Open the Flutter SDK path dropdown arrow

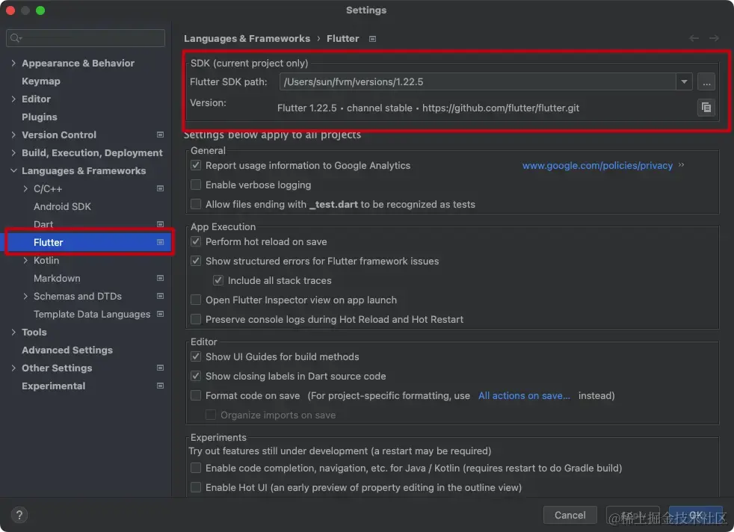[684, 82]
